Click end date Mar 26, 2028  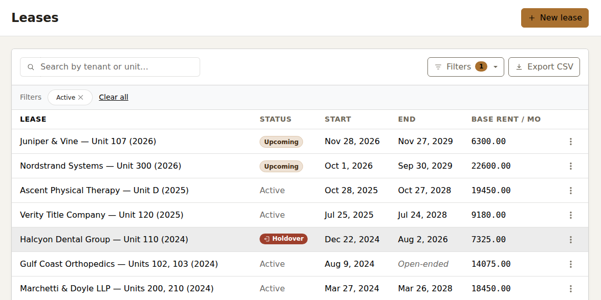425,289
